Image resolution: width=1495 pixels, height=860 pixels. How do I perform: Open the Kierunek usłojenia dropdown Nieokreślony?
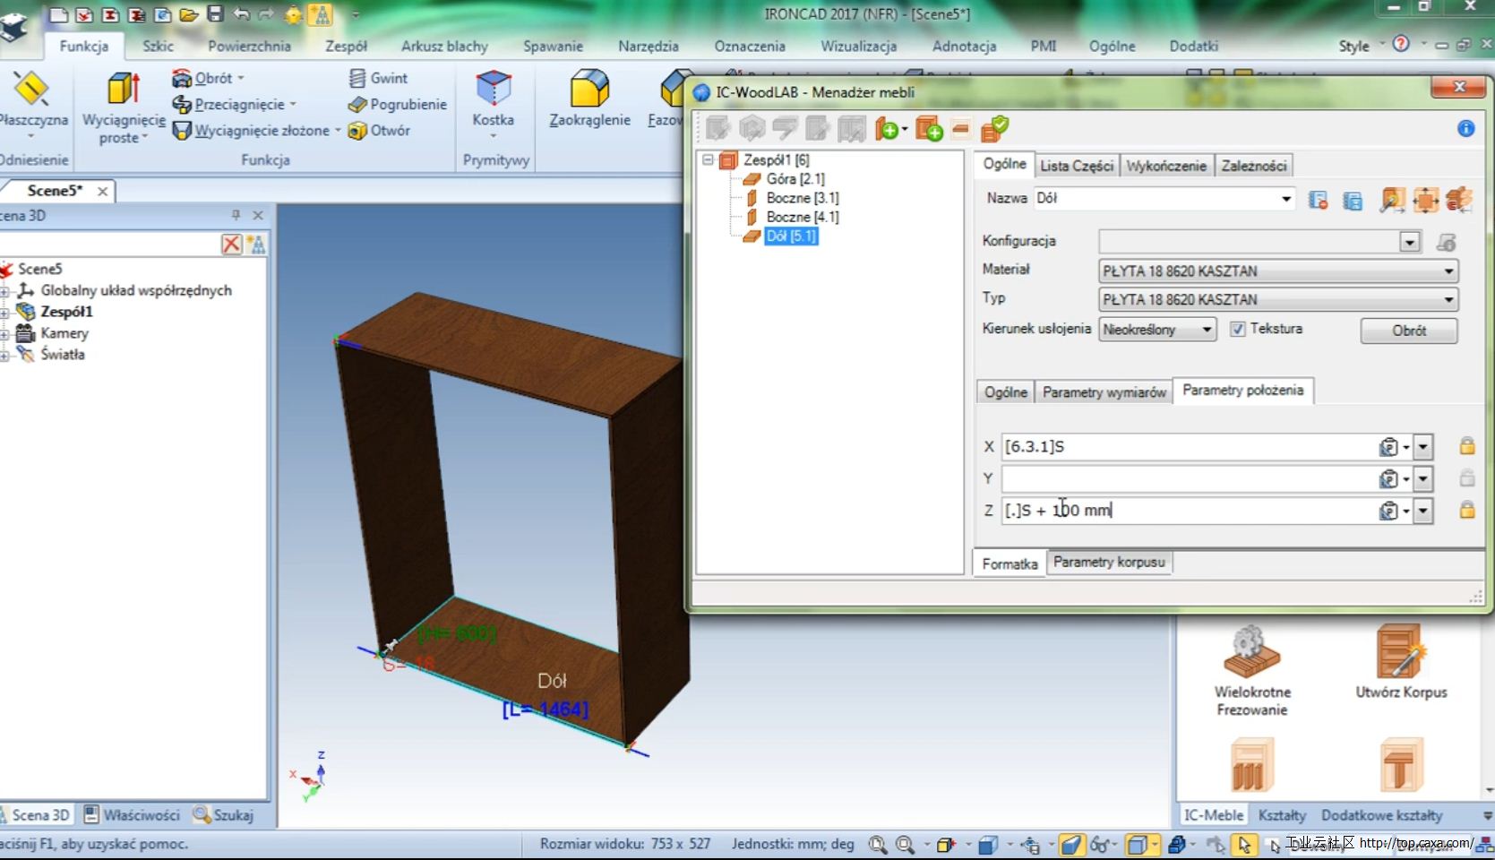tap(1157, 329)
